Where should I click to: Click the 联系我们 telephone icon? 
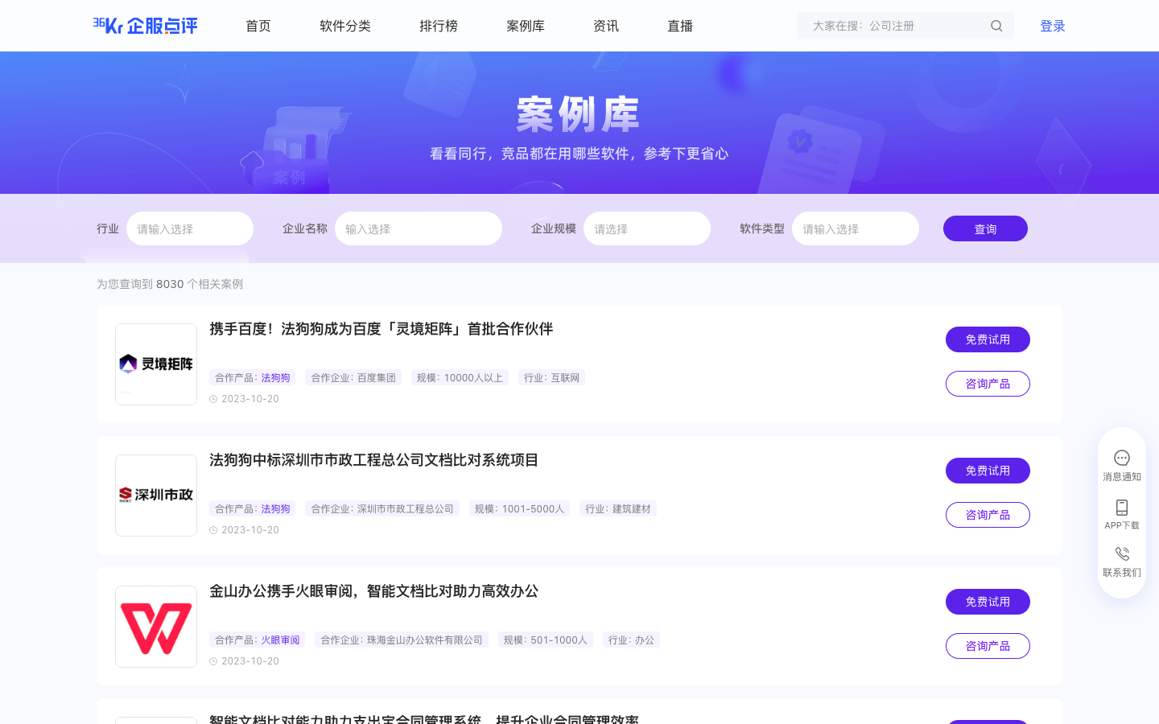pos(1121,554)
